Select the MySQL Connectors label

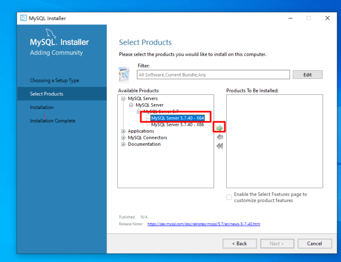pos(147,138)
